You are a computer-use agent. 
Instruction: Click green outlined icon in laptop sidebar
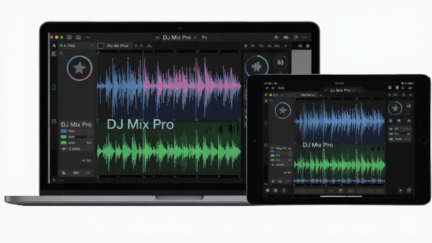[54, 87]
